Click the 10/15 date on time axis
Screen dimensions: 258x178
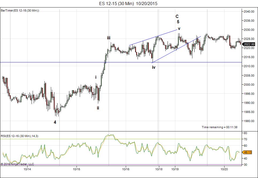[x=77, y=169]
